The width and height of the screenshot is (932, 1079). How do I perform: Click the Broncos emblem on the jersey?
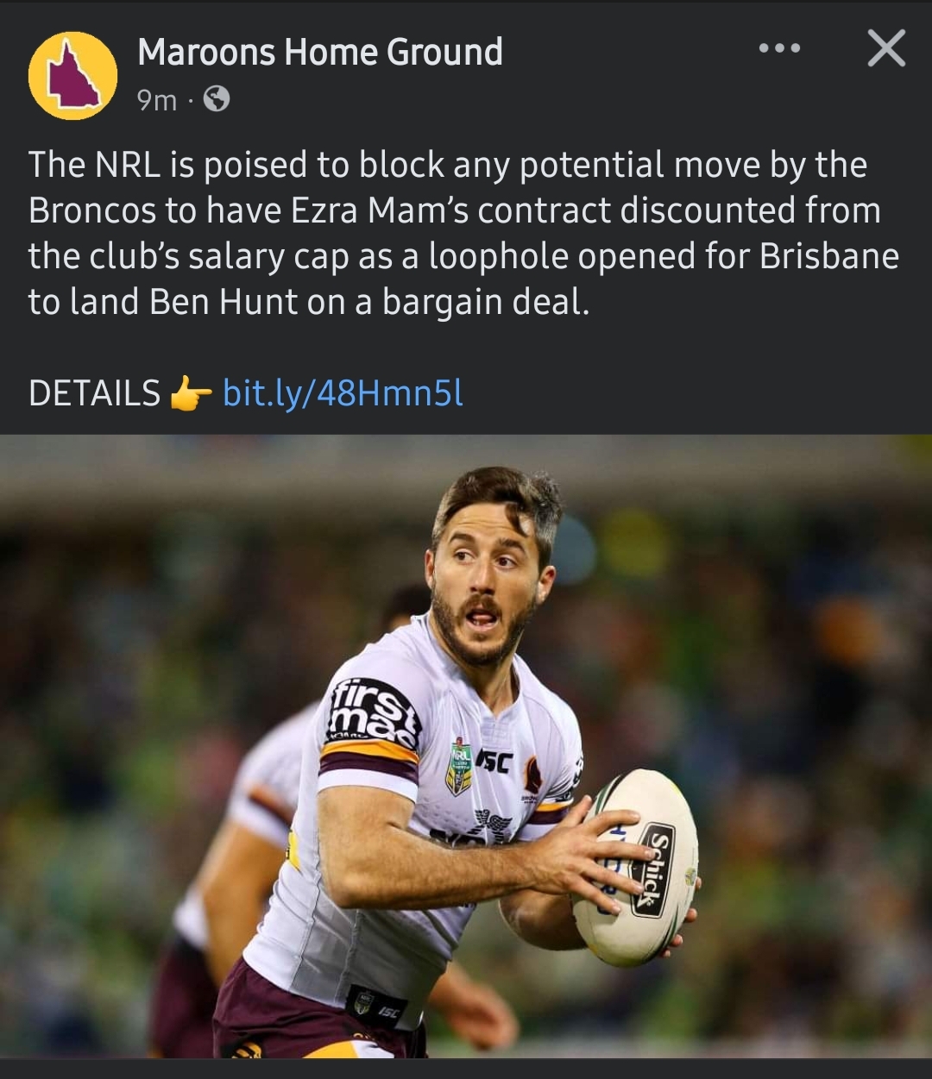pyautogui.click(x=532, y=775)
